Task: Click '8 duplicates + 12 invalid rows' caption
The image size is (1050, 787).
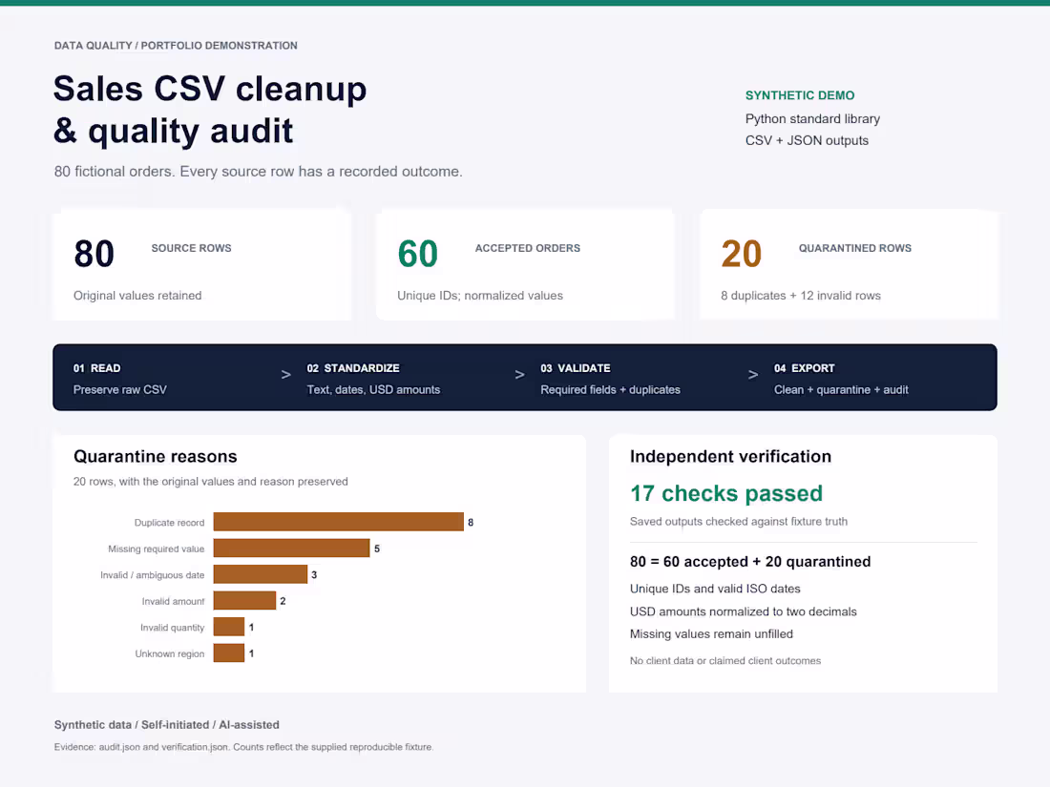Action: point(800,296)
